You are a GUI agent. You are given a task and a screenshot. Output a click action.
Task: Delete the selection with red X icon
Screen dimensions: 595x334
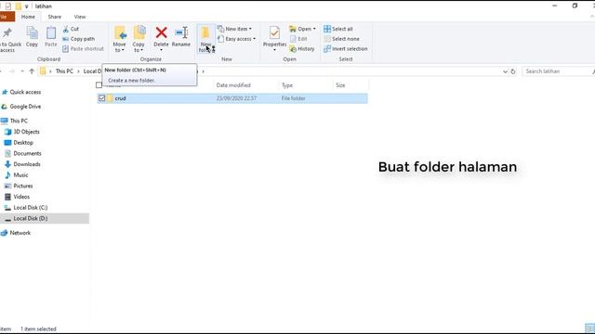point(161,33)
